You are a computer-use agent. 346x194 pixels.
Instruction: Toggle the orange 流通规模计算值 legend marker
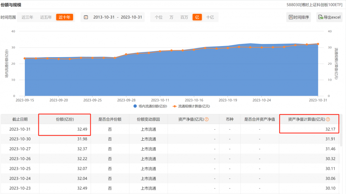pos(174,106)
